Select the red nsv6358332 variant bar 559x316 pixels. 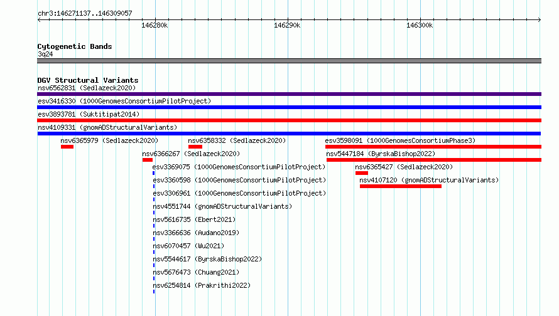[195, 147]
